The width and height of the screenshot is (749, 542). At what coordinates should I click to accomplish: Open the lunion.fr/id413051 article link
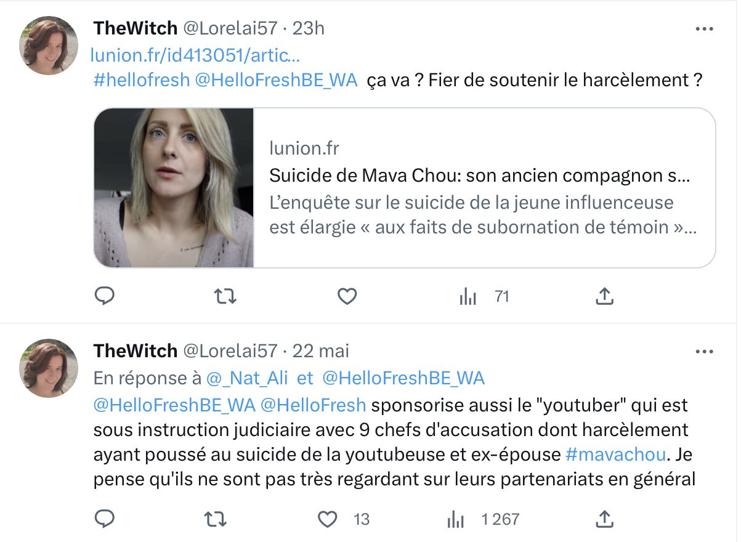coord(195,55)
